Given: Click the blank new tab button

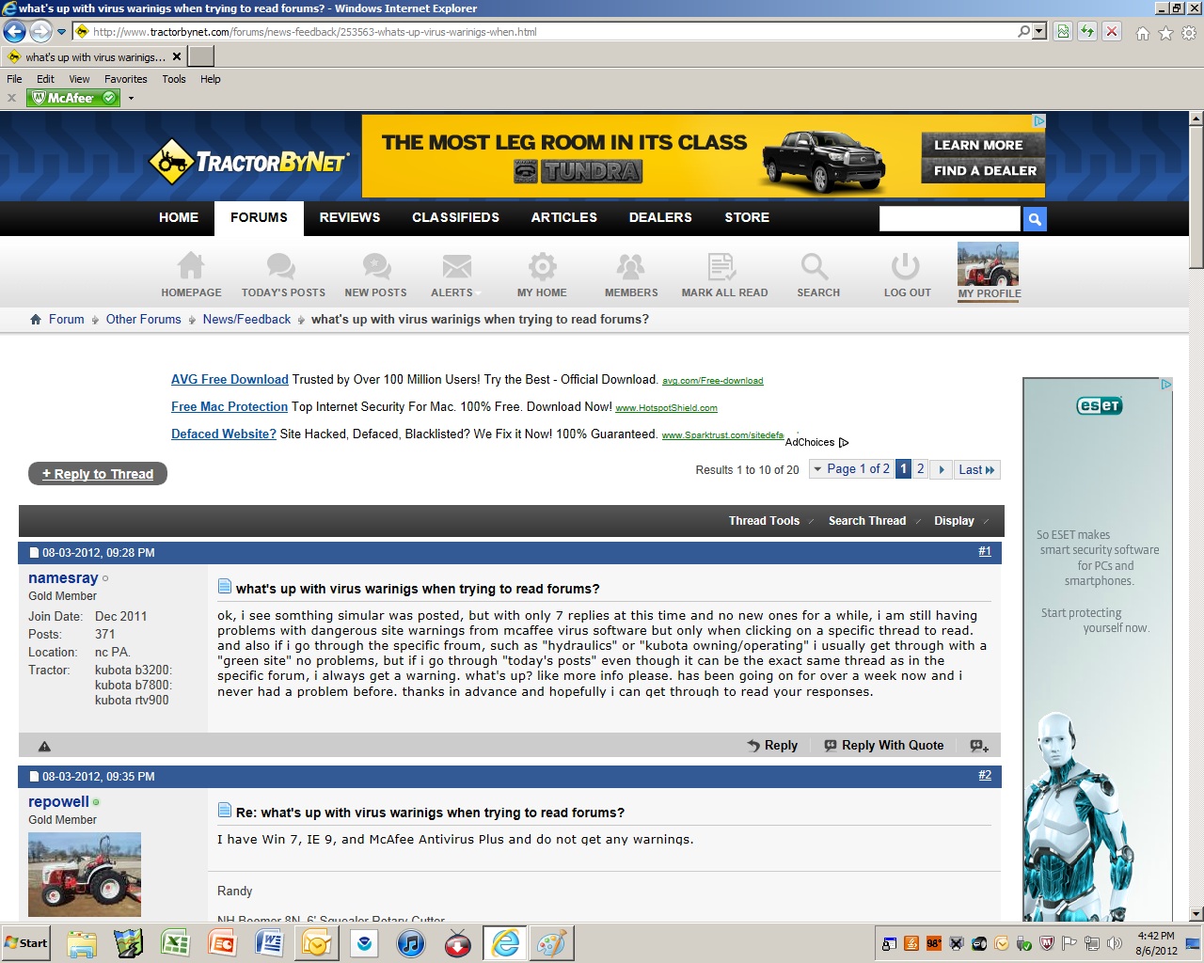Looking at the screenshot, I should coord(201,56).
